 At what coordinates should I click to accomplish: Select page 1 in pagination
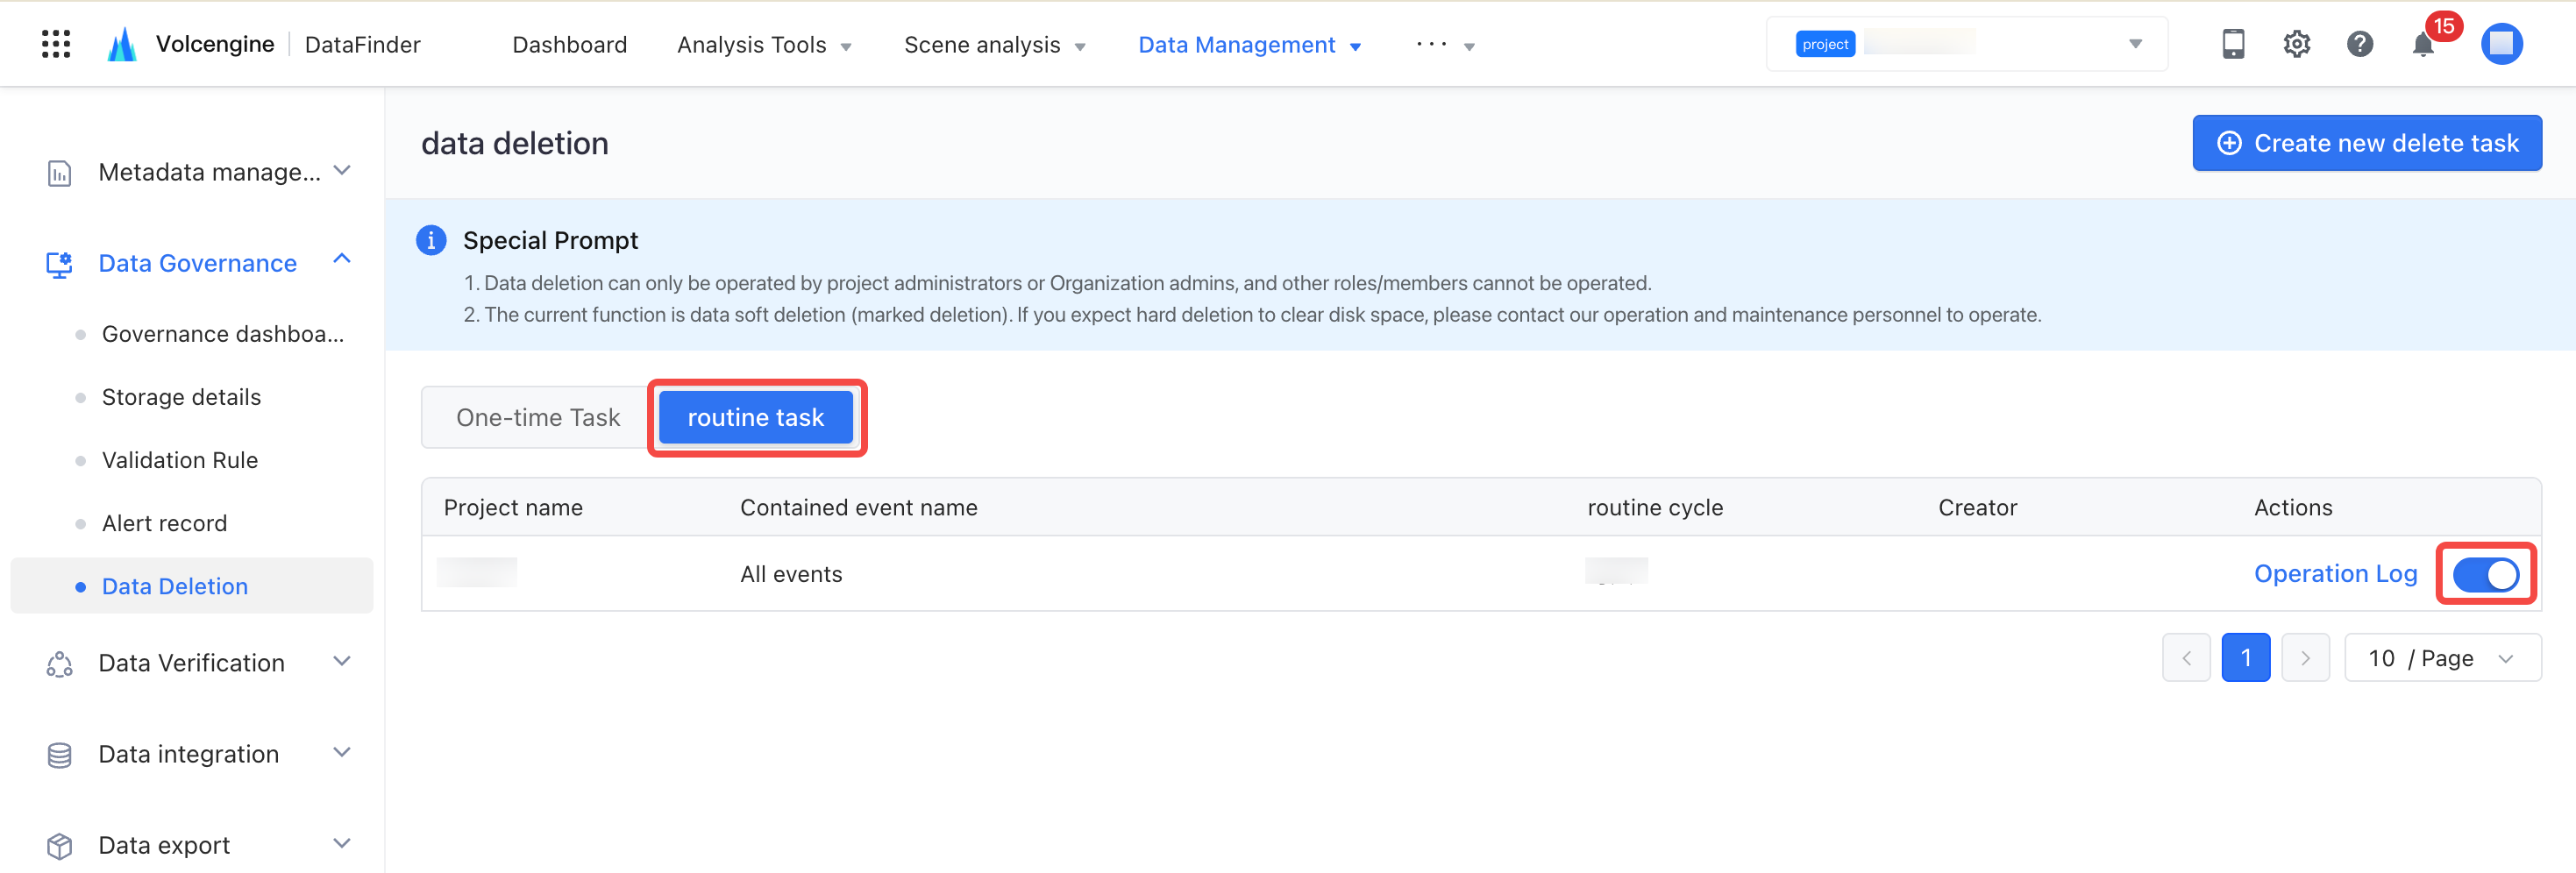(x=2246, y=658)
